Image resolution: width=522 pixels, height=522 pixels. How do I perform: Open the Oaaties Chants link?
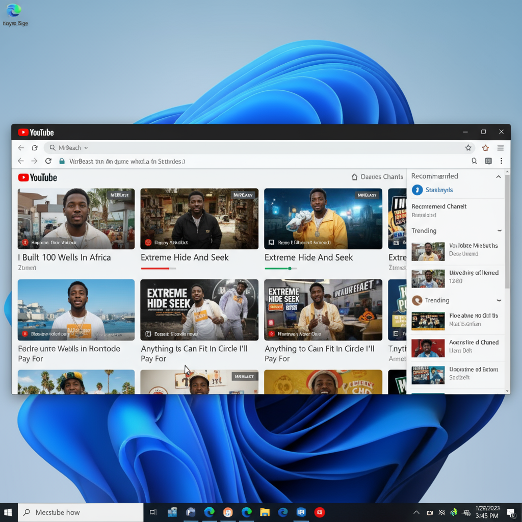382,177
